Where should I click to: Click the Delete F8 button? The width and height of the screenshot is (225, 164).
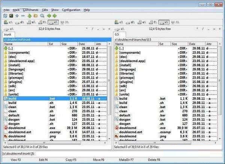(154, 160)
